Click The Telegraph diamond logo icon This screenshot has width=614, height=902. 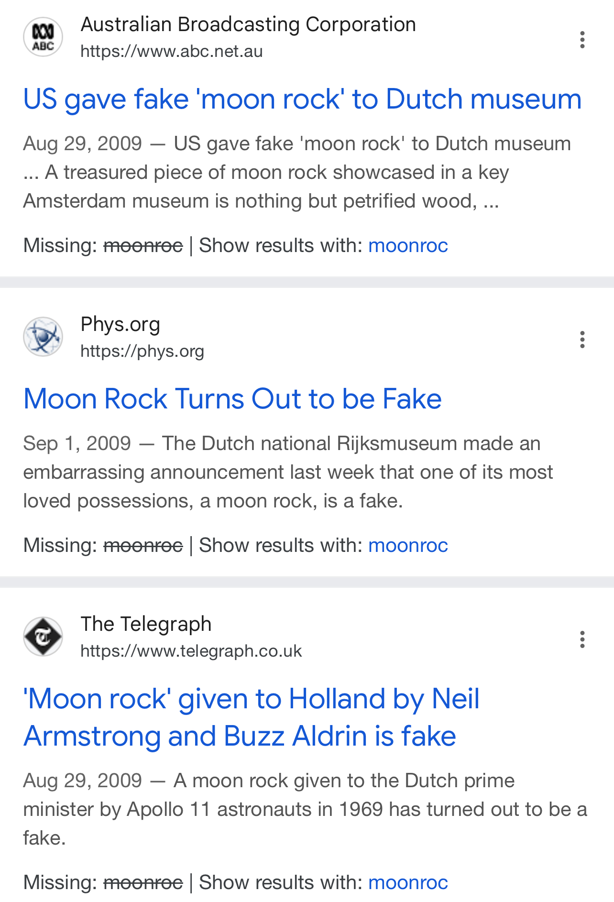coord(43,637)
